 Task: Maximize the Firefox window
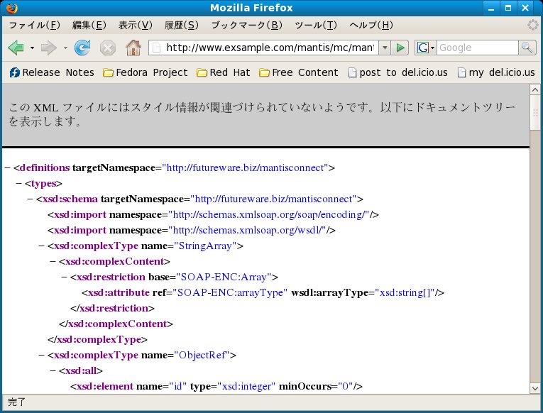(x=508, y=8)
